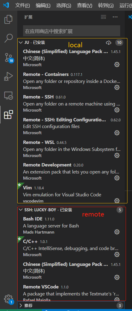Open the Run and Debug view
Viewport: 132px width, 311px height.
click(8, 76)
